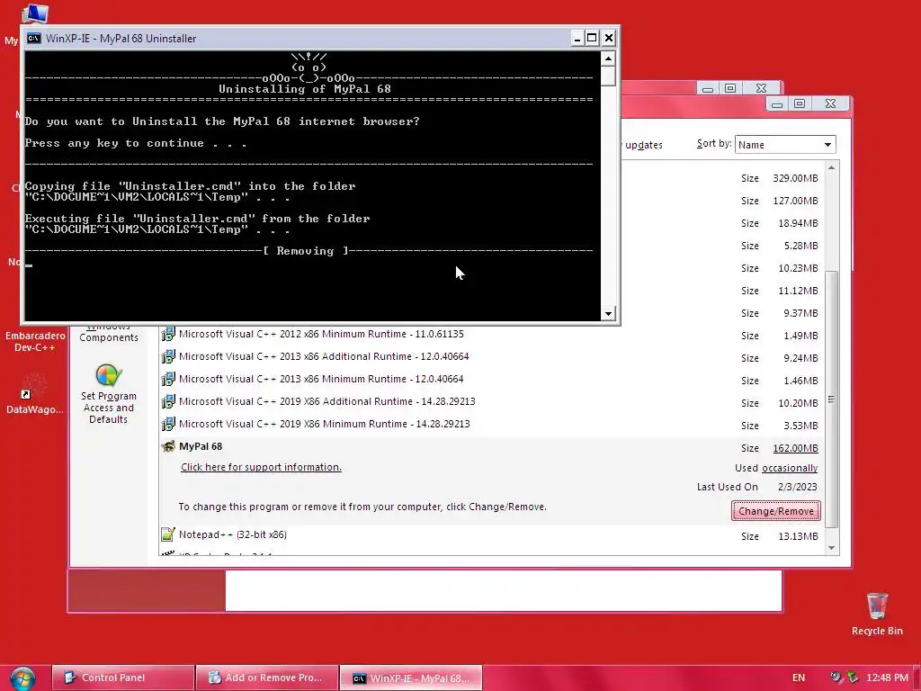The width and height of the screenshot is (921, 691).
Task: Click the 13.13MB size of Notepad++
Action: click(798, 536)
